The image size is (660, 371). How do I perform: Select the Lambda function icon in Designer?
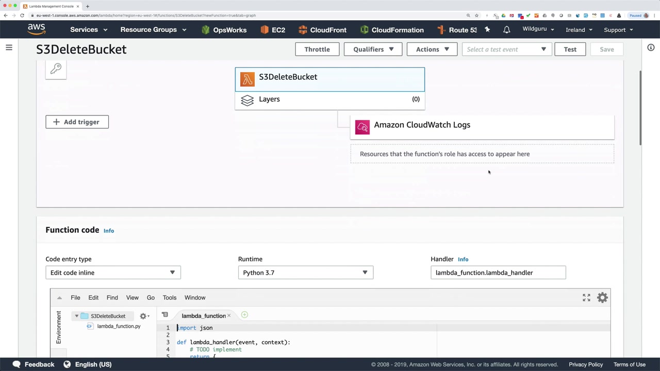click(x=247, y=79)
